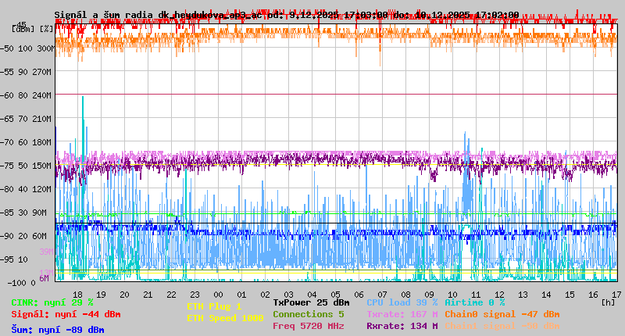625x336 pixels.
Task: Click the "-65" dBm axis label
Action: [x=7, y=119]
